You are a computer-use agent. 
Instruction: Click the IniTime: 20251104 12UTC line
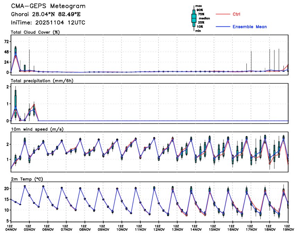coord(48,23)
